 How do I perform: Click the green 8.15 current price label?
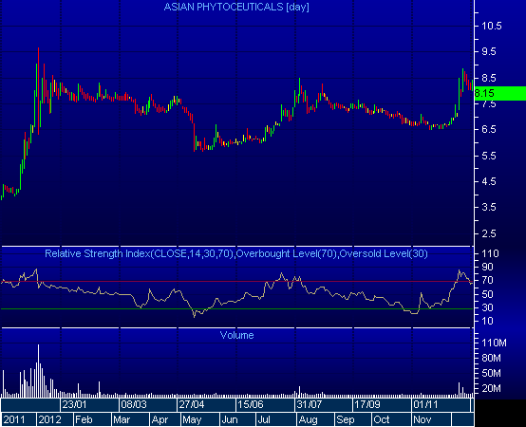click(x=500, y=93)
